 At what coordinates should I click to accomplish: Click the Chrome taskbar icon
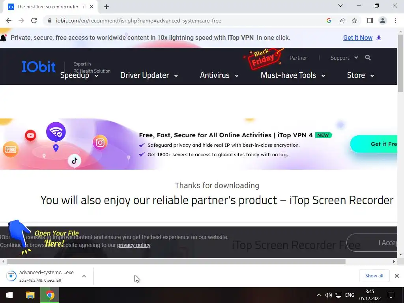tap(50, 295)
